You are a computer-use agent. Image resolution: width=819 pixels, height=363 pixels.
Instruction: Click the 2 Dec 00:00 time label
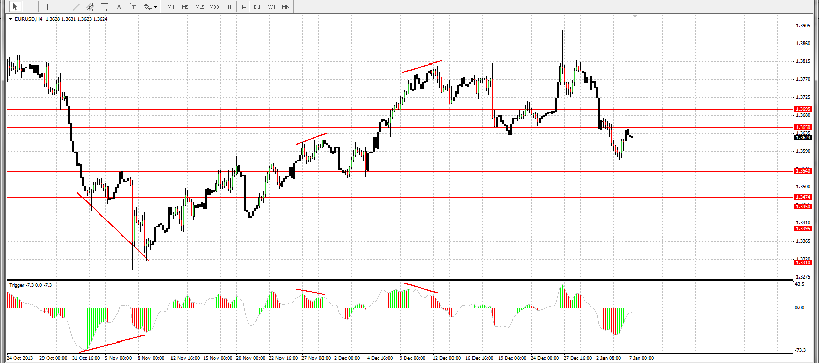point(347,358)
